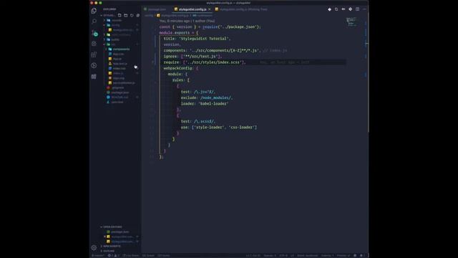458x258 pixels.
Task: Open styleguidist.config.js under config folder
Action: [123, 30]
